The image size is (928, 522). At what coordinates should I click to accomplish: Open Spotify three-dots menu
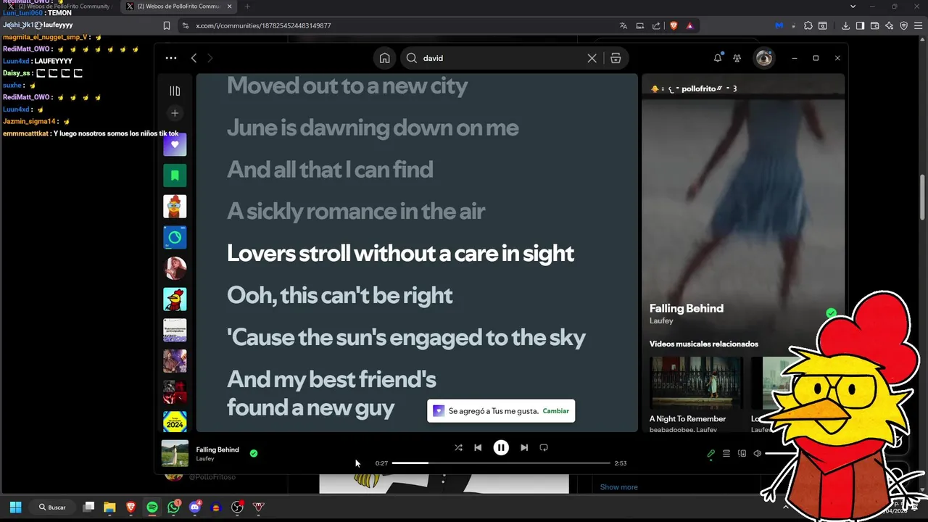coord(171,58)
